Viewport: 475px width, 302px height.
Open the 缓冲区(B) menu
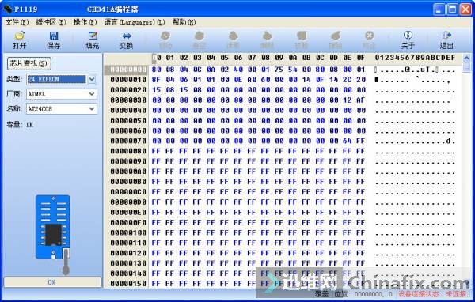pos(51,22)
